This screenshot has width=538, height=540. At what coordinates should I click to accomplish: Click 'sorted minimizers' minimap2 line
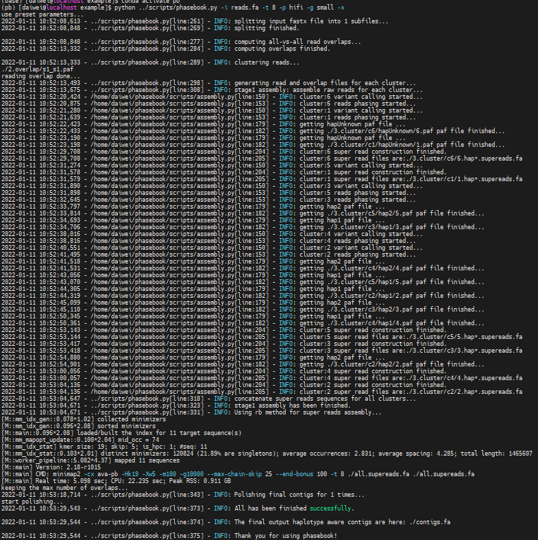(78, 427)
